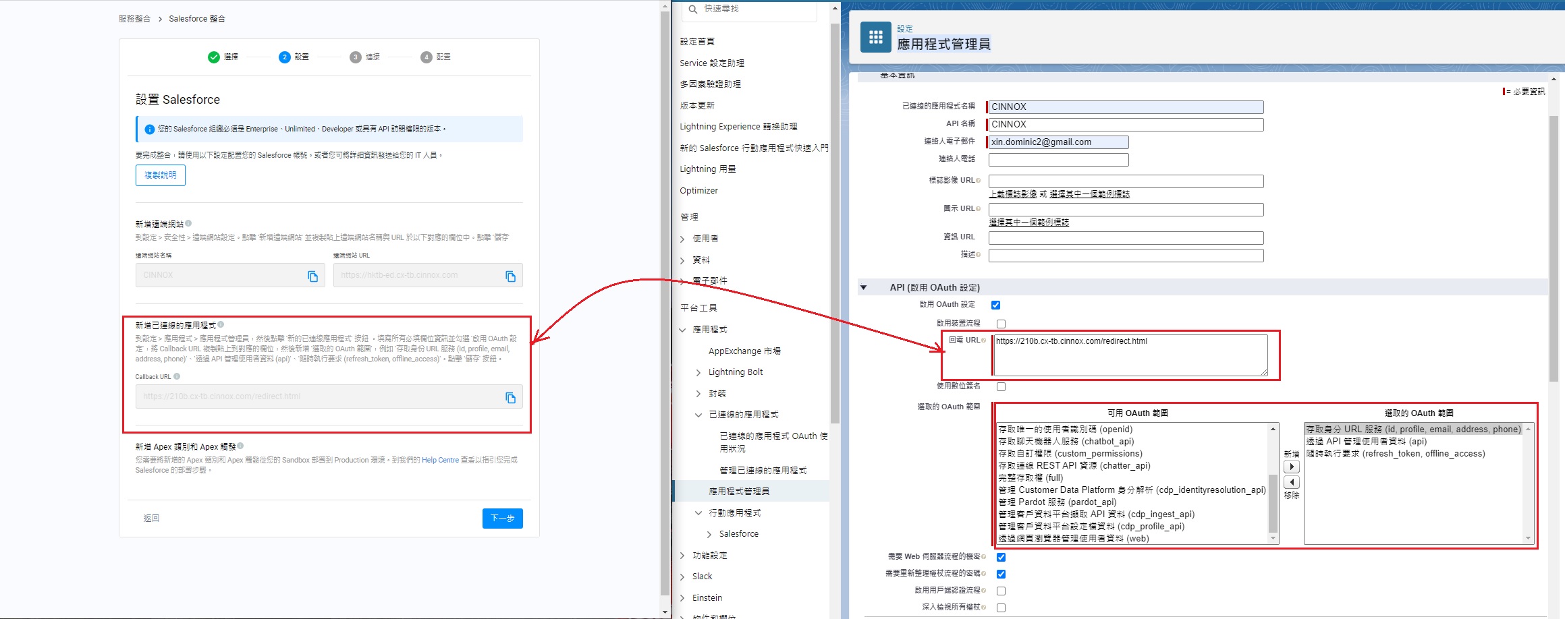Screen dimensions: 1565x619
Task: Open 版本更新 sidebar item
Action: pyautogui.click(x=697, y=106)
